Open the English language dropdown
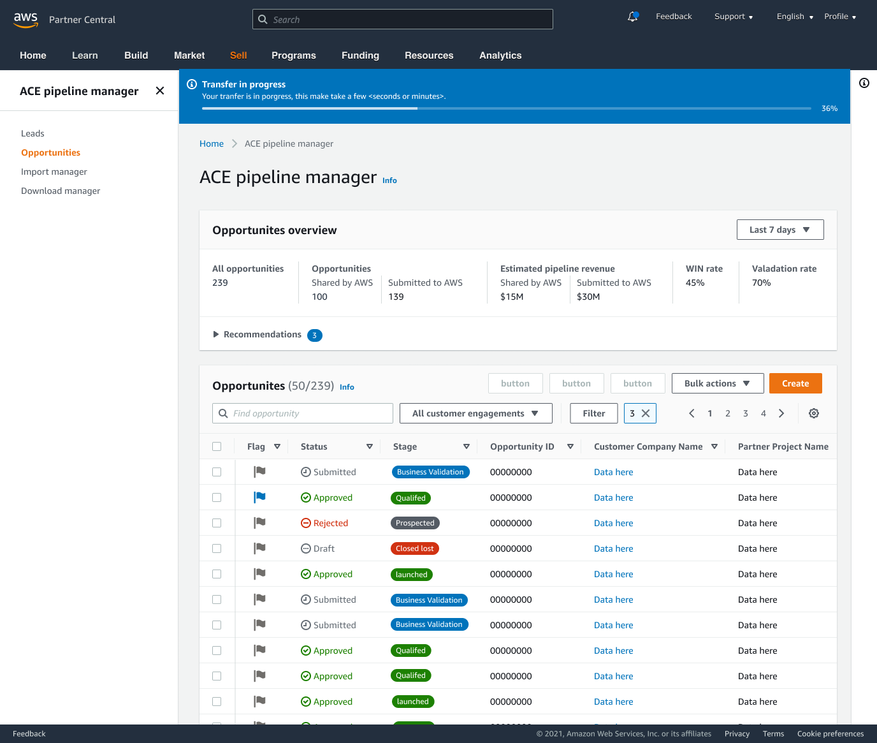This screenshot has height=743, width=877. click(x=795, y=17)
